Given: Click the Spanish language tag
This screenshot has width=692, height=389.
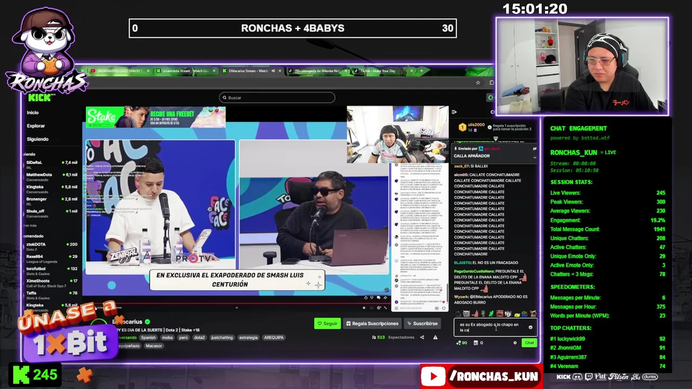Looking at the screenshot, I should [x=148, y=338].
